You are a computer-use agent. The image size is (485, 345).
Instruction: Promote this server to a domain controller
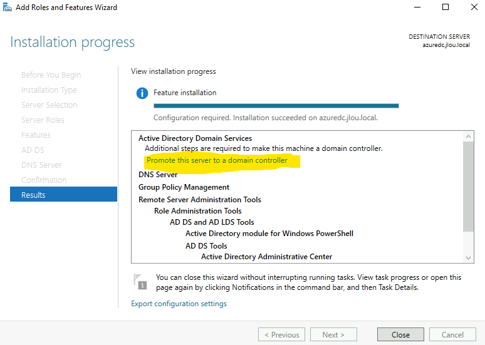coord(217,160)
